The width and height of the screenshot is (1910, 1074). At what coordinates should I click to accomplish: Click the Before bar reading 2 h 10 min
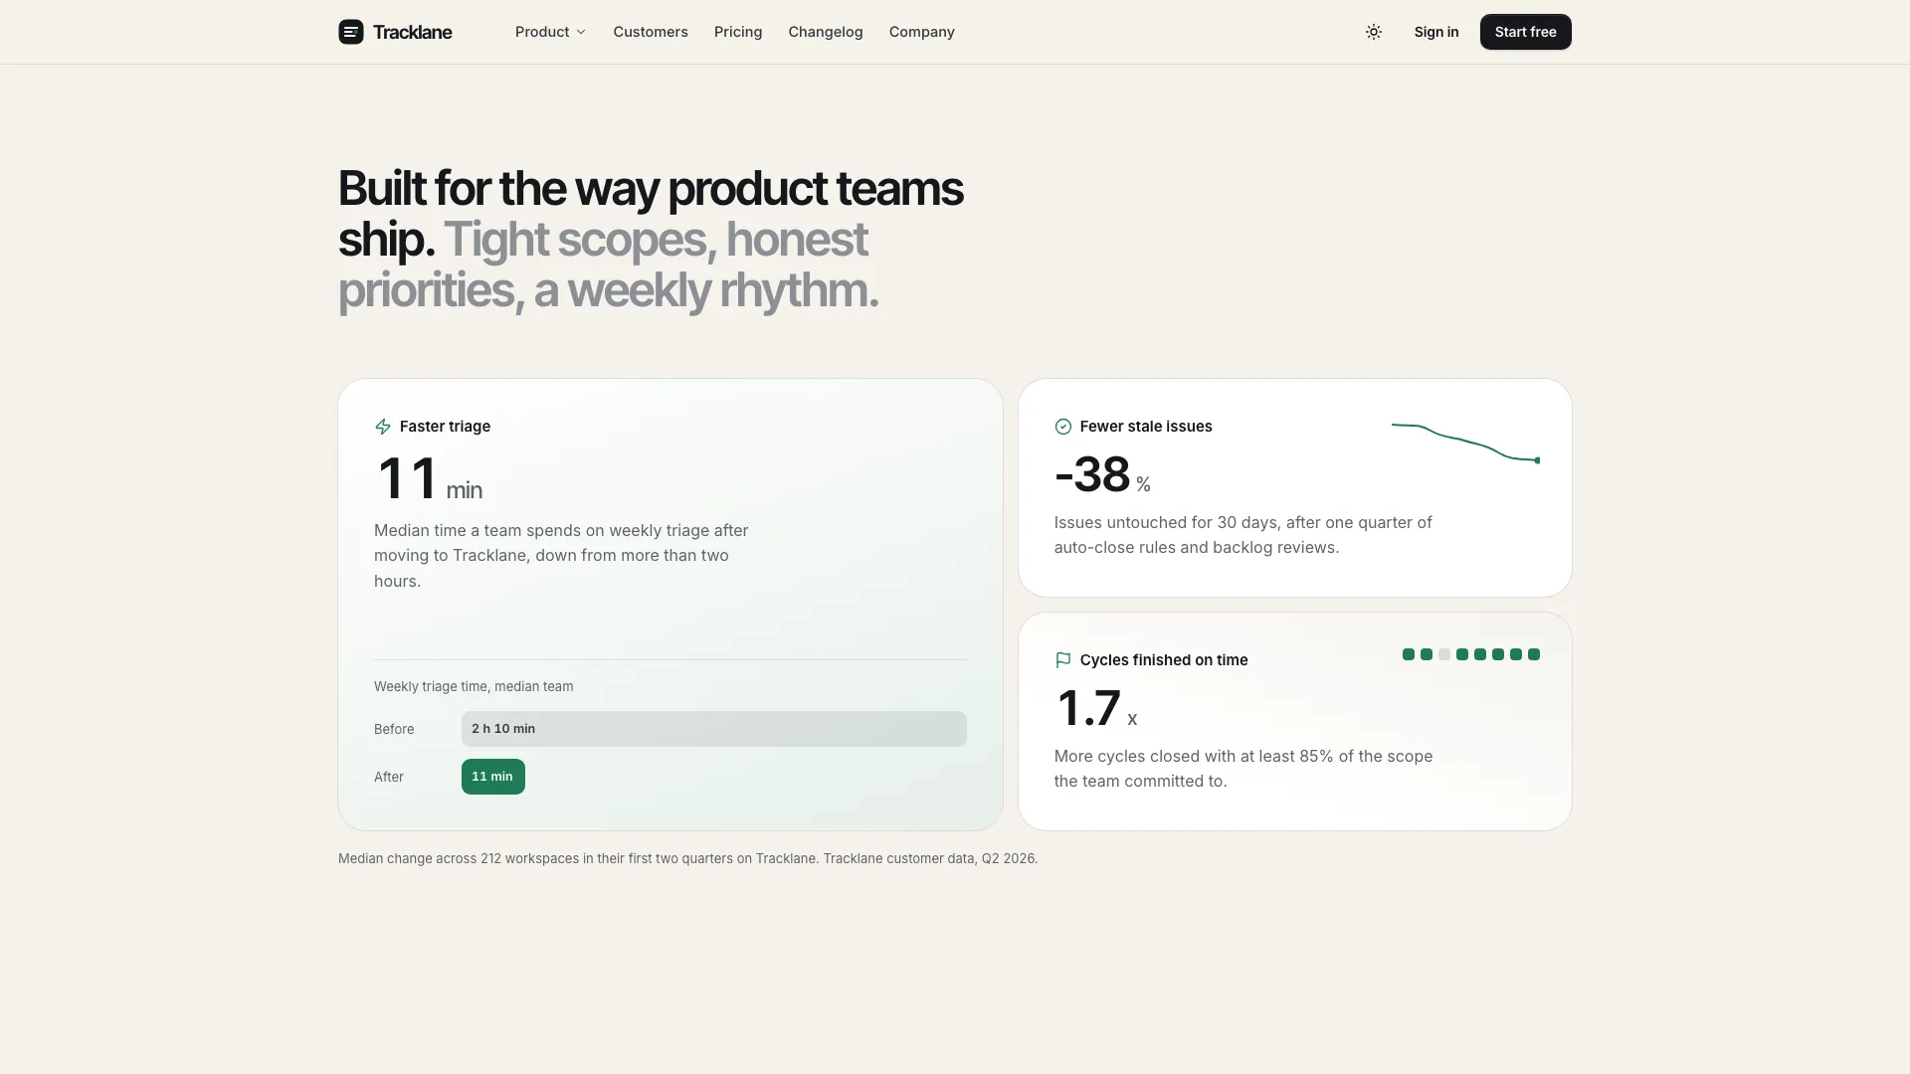[x=713, y=729]
